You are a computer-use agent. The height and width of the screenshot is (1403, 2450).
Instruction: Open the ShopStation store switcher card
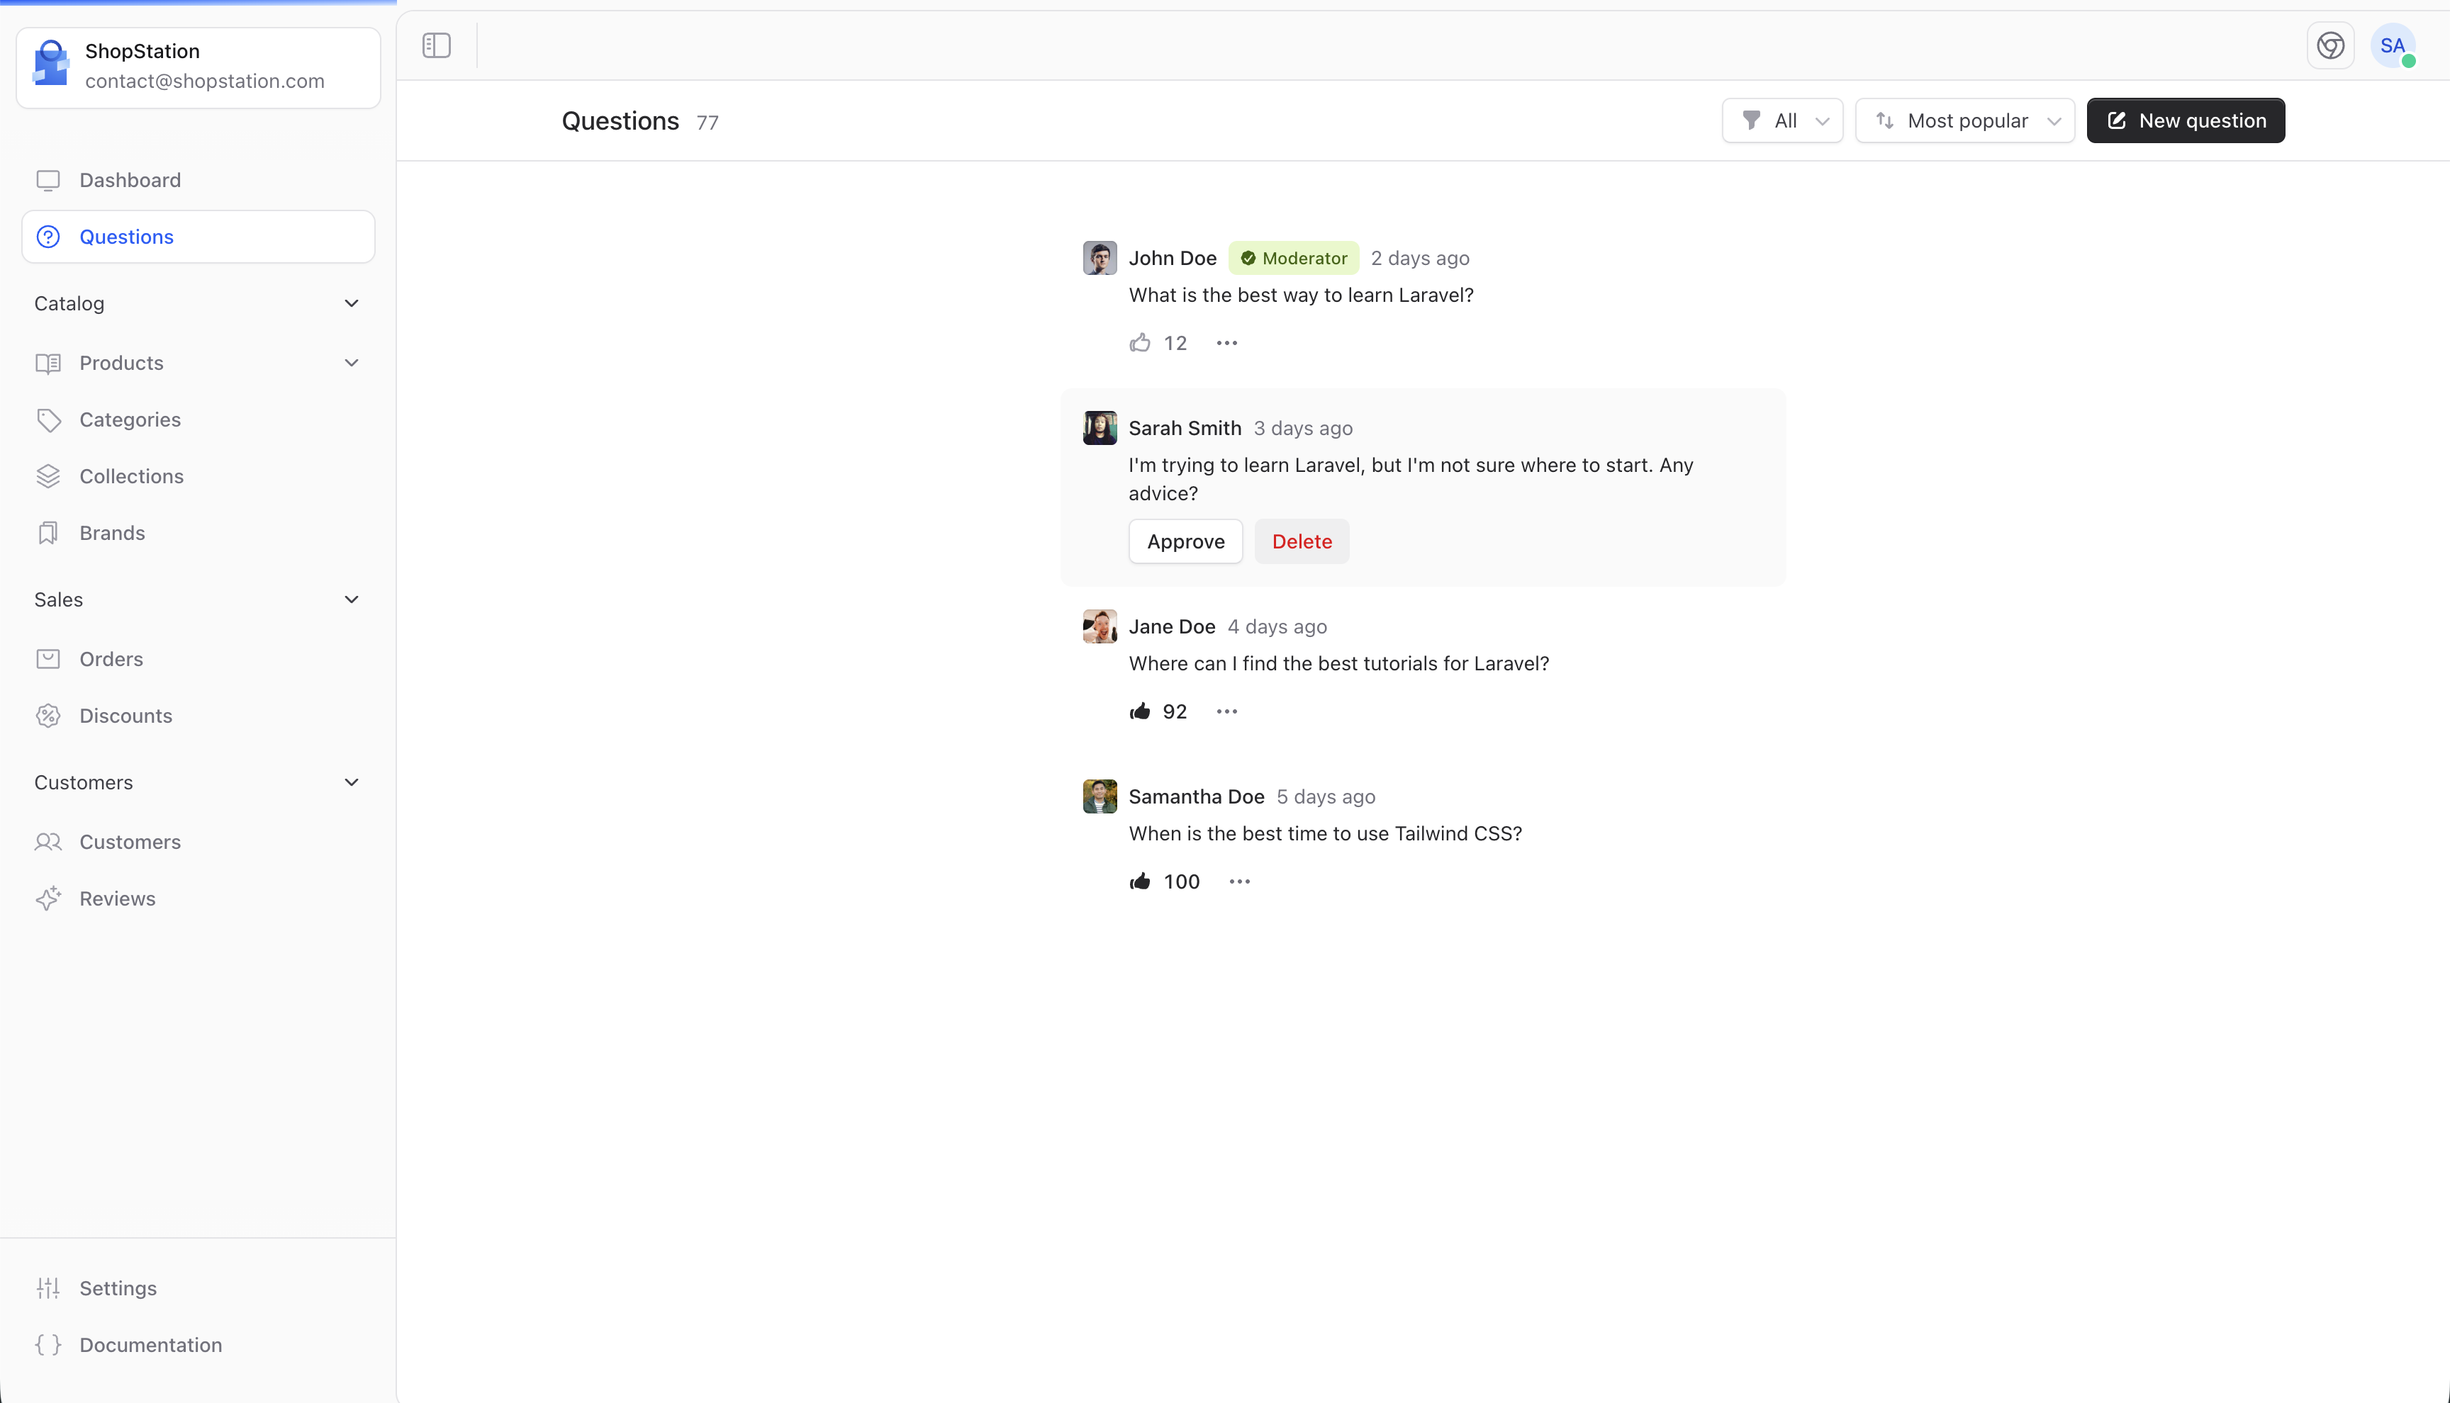coord(198,67)
